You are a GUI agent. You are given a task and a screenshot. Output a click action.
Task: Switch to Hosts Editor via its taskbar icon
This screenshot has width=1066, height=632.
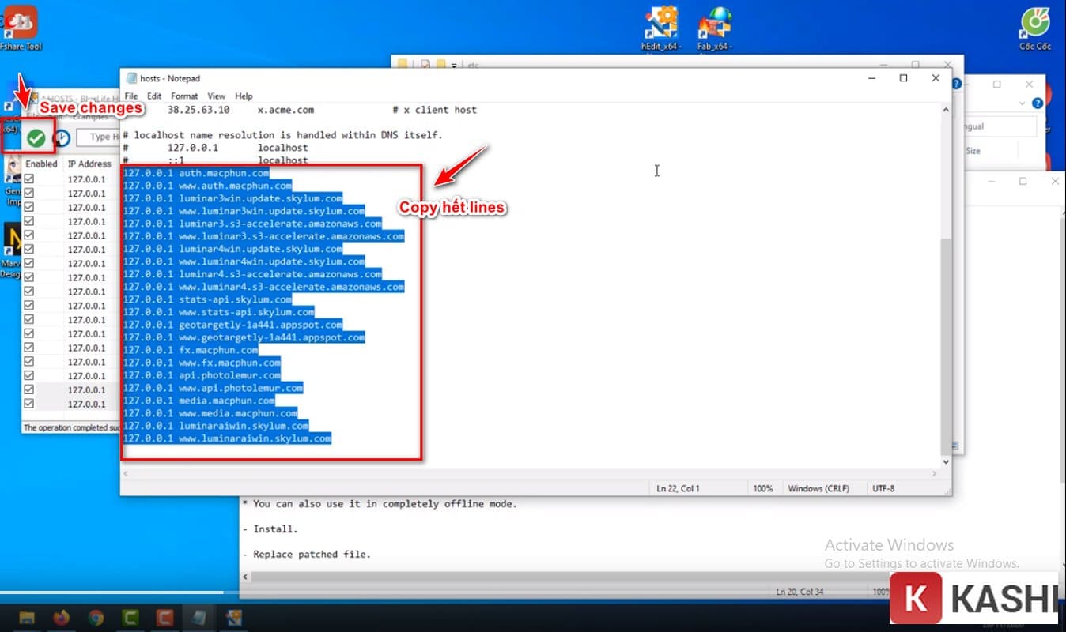pos(234,617)
